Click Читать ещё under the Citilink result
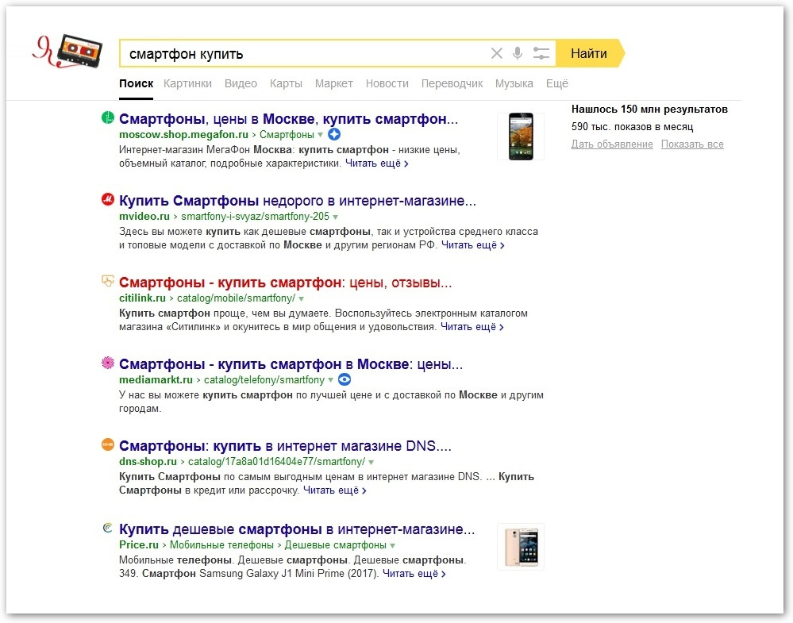 point(472,327)
